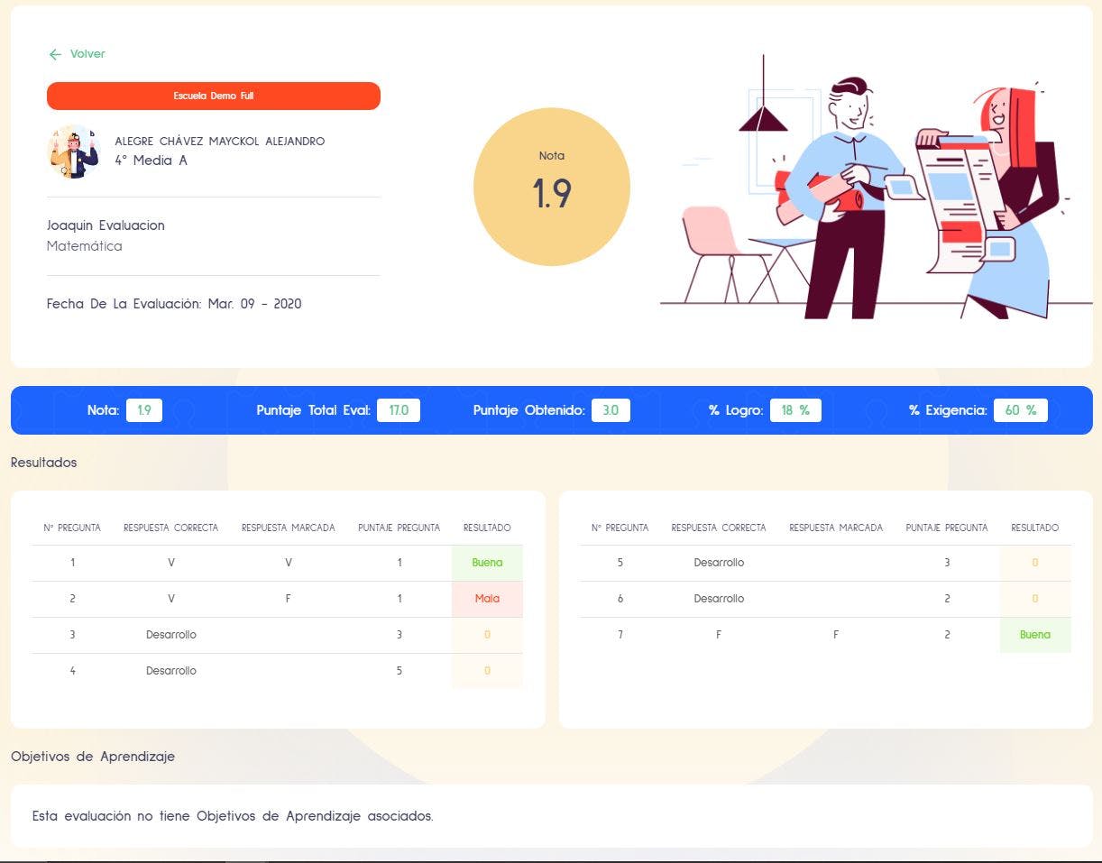Click Desarrollo answer in question 5 row
Image resolution: width=1102 pixels, height=863 pixels.
coord(719,563)
